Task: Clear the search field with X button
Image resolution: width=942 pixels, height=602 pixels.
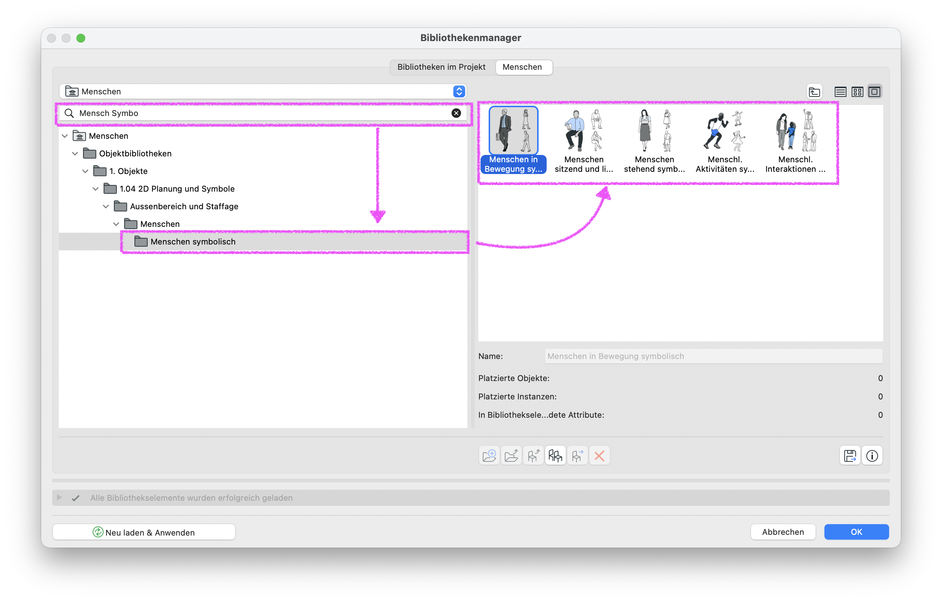Action: pyautogui.click(x=456, y=113)
